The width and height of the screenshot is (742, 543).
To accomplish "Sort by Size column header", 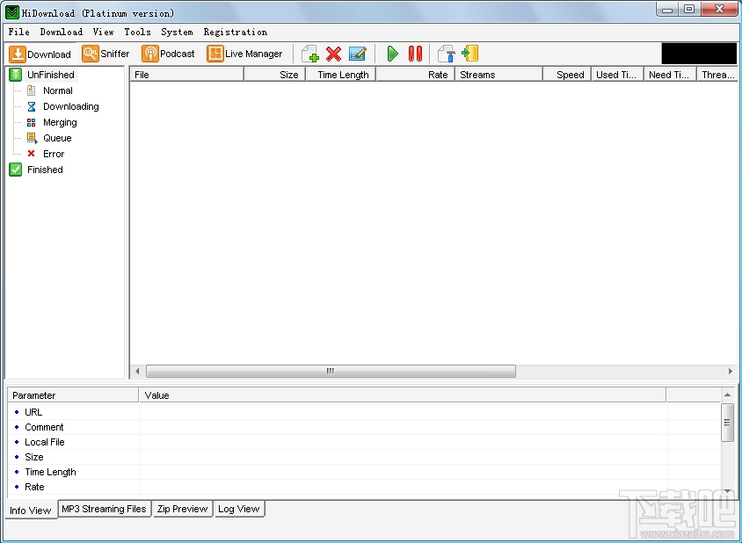I will [275, 75].
